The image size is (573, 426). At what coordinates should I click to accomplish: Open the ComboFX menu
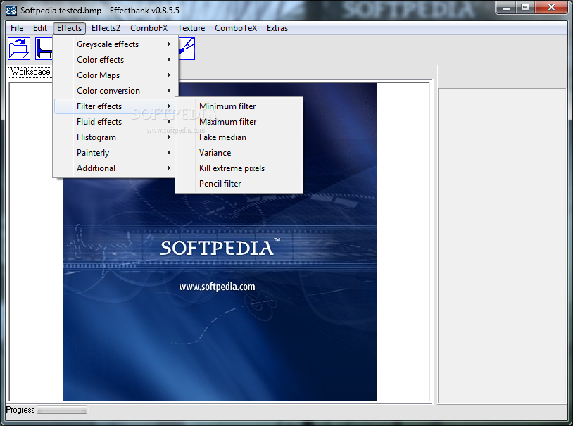coord(149,28)
